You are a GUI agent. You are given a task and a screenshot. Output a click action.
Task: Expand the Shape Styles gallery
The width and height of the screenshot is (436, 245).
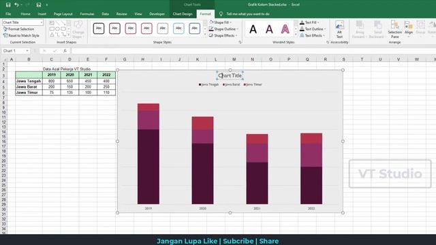click(x=205, y=35)
